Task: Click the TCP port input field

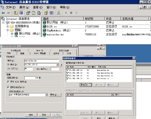Action: pyautogui.click(x=28, y=69)
